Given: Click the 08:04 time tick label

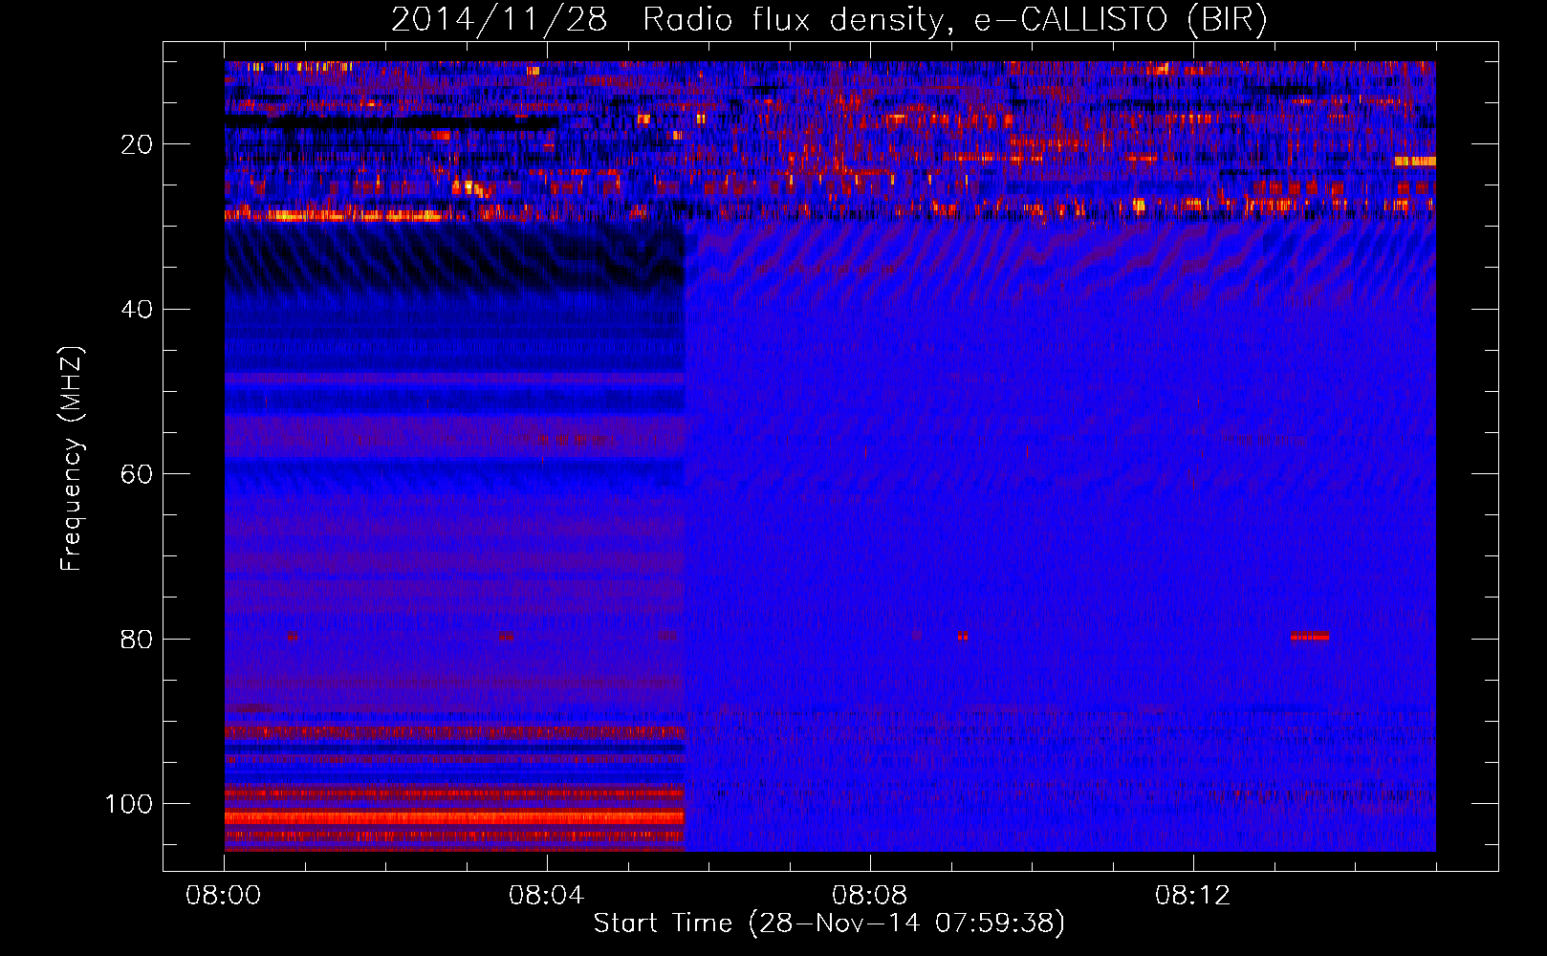Looking at the screenshot, I should pos(547,896).
